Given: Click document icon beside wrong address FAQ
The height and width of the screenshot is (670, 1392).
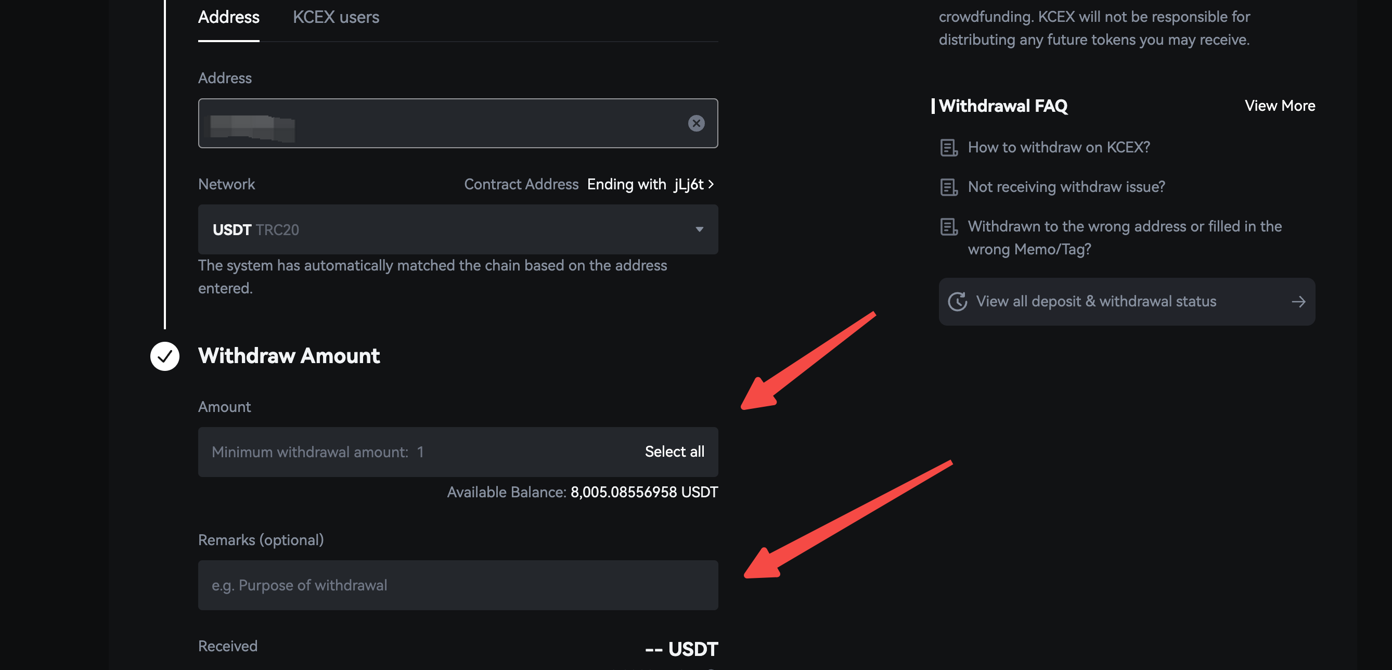Looking at the screenshot, I should [949, 227].
